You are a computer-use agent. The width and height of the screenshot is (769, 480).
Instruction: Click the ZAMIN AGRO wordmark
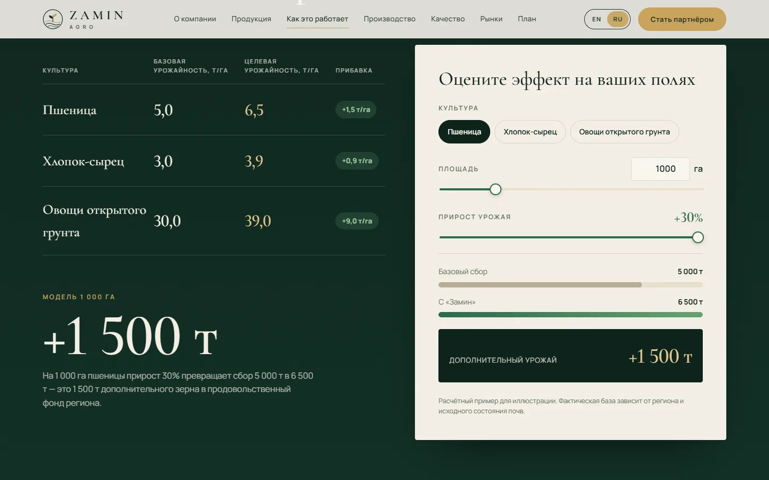coord(96,19)
